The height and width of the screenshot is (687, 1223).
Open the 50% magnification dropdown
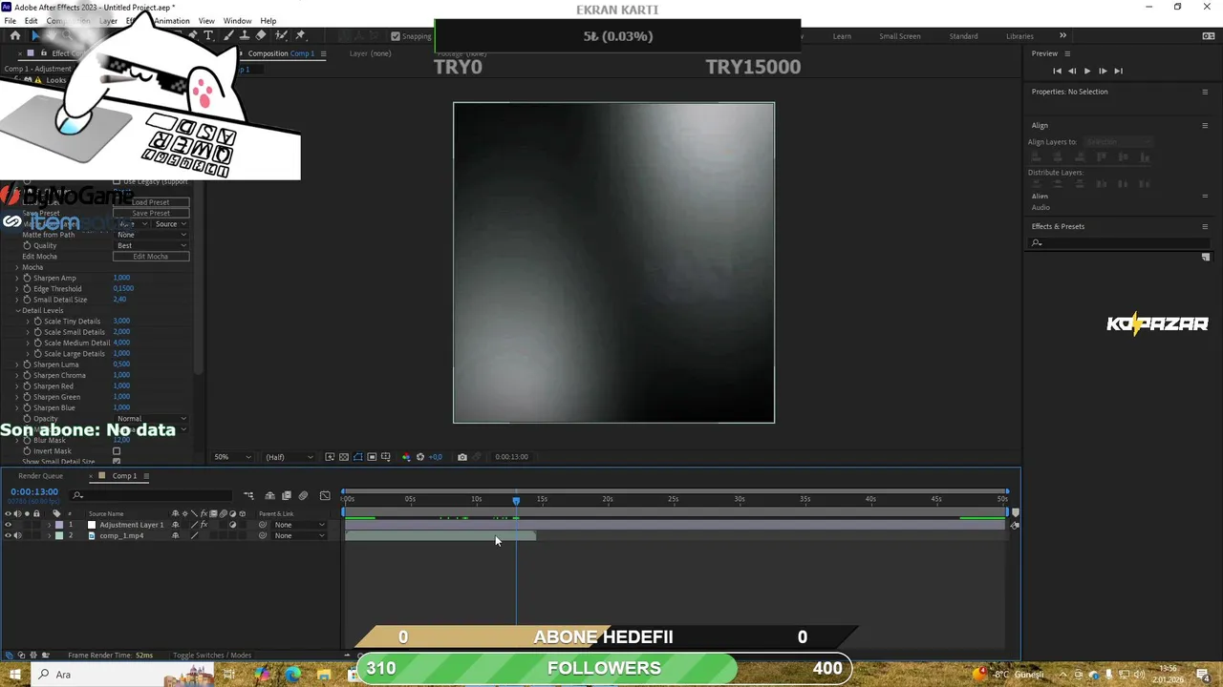[232, 457]
